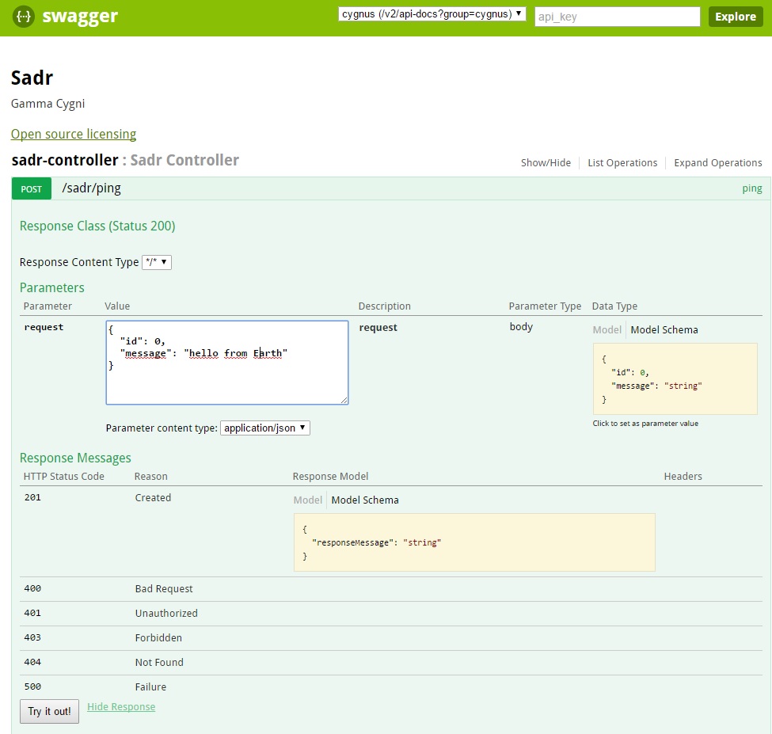Open the Parameter content type dropdown
Image resolution: width=772 pixels, height=734 pixels.
coord(265,428)
